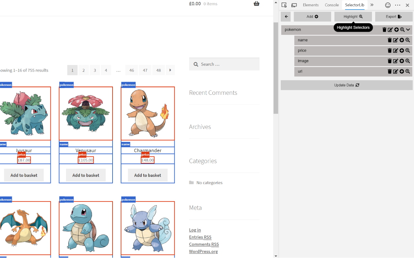Edit the url selector
This screenshot has height=258, width=414.
[x=396, y=71]
